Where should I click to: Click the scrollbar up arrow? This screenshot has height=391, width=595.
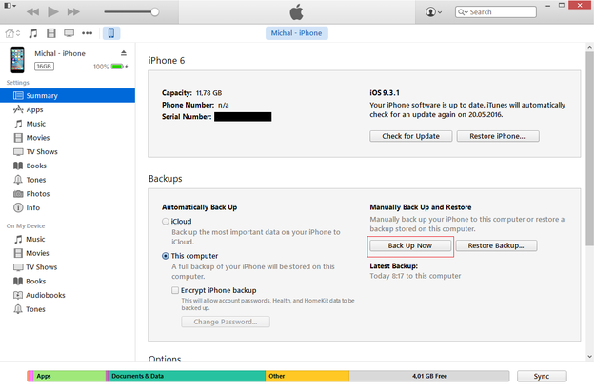click(589, 47)
